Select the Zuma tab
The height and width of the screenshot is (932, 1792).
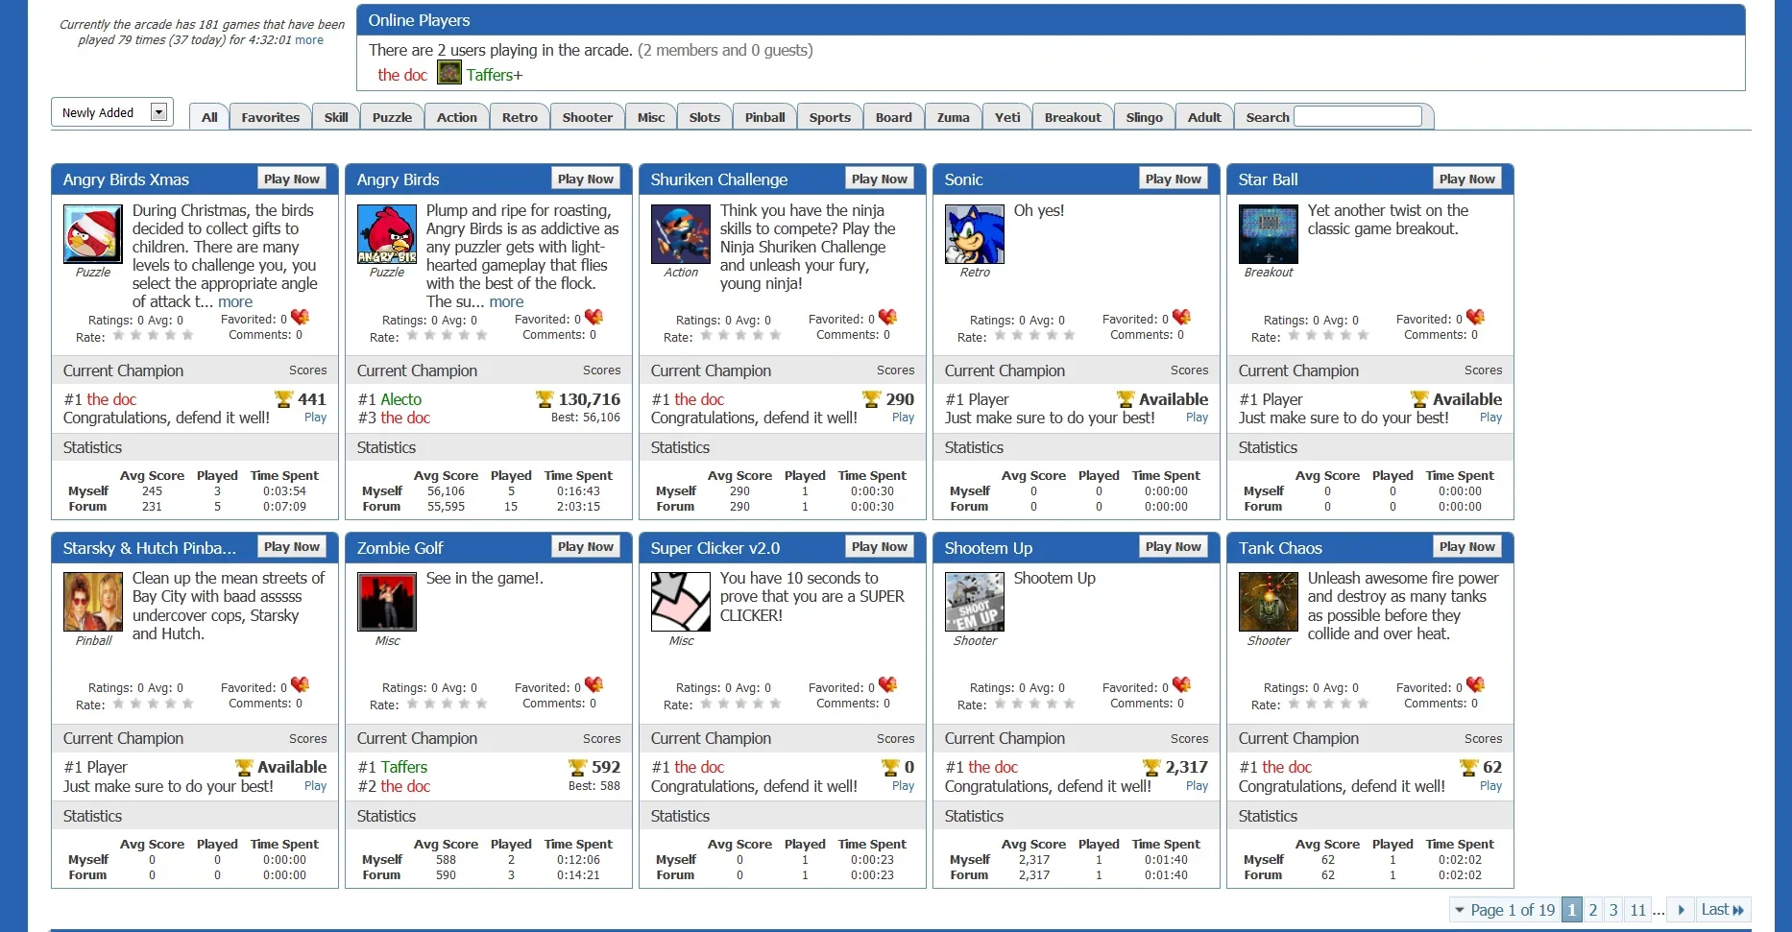953,117
